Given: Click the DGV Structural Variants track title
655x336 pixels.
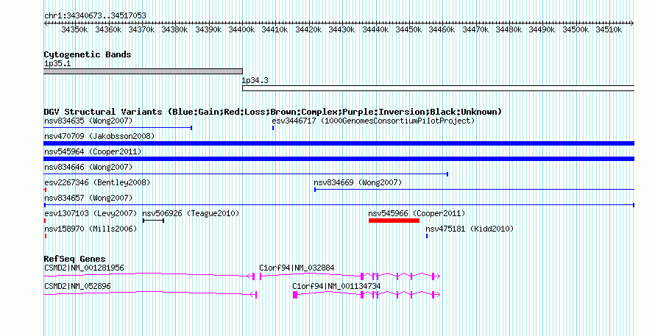Looking at the screenshot, I should pos(273,112).
